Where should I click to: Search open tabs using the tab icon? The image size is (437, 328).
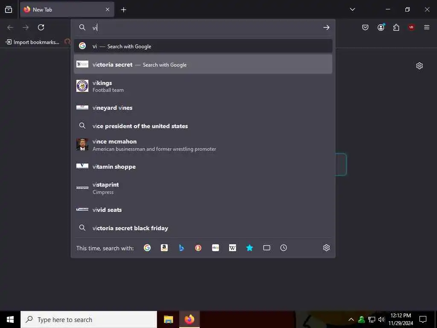[x=267, y=248]
